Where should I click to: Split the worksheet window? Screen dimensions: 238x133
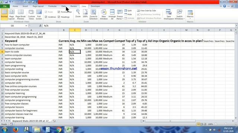click(128, 11)
